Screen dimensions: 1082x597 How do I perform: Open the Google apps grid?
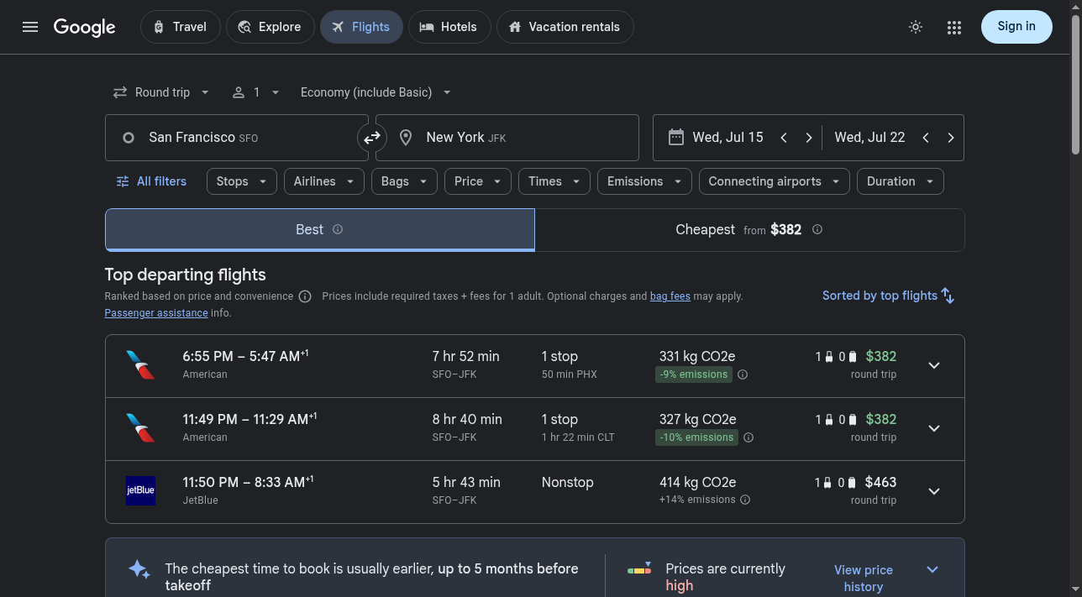(953, 27)
